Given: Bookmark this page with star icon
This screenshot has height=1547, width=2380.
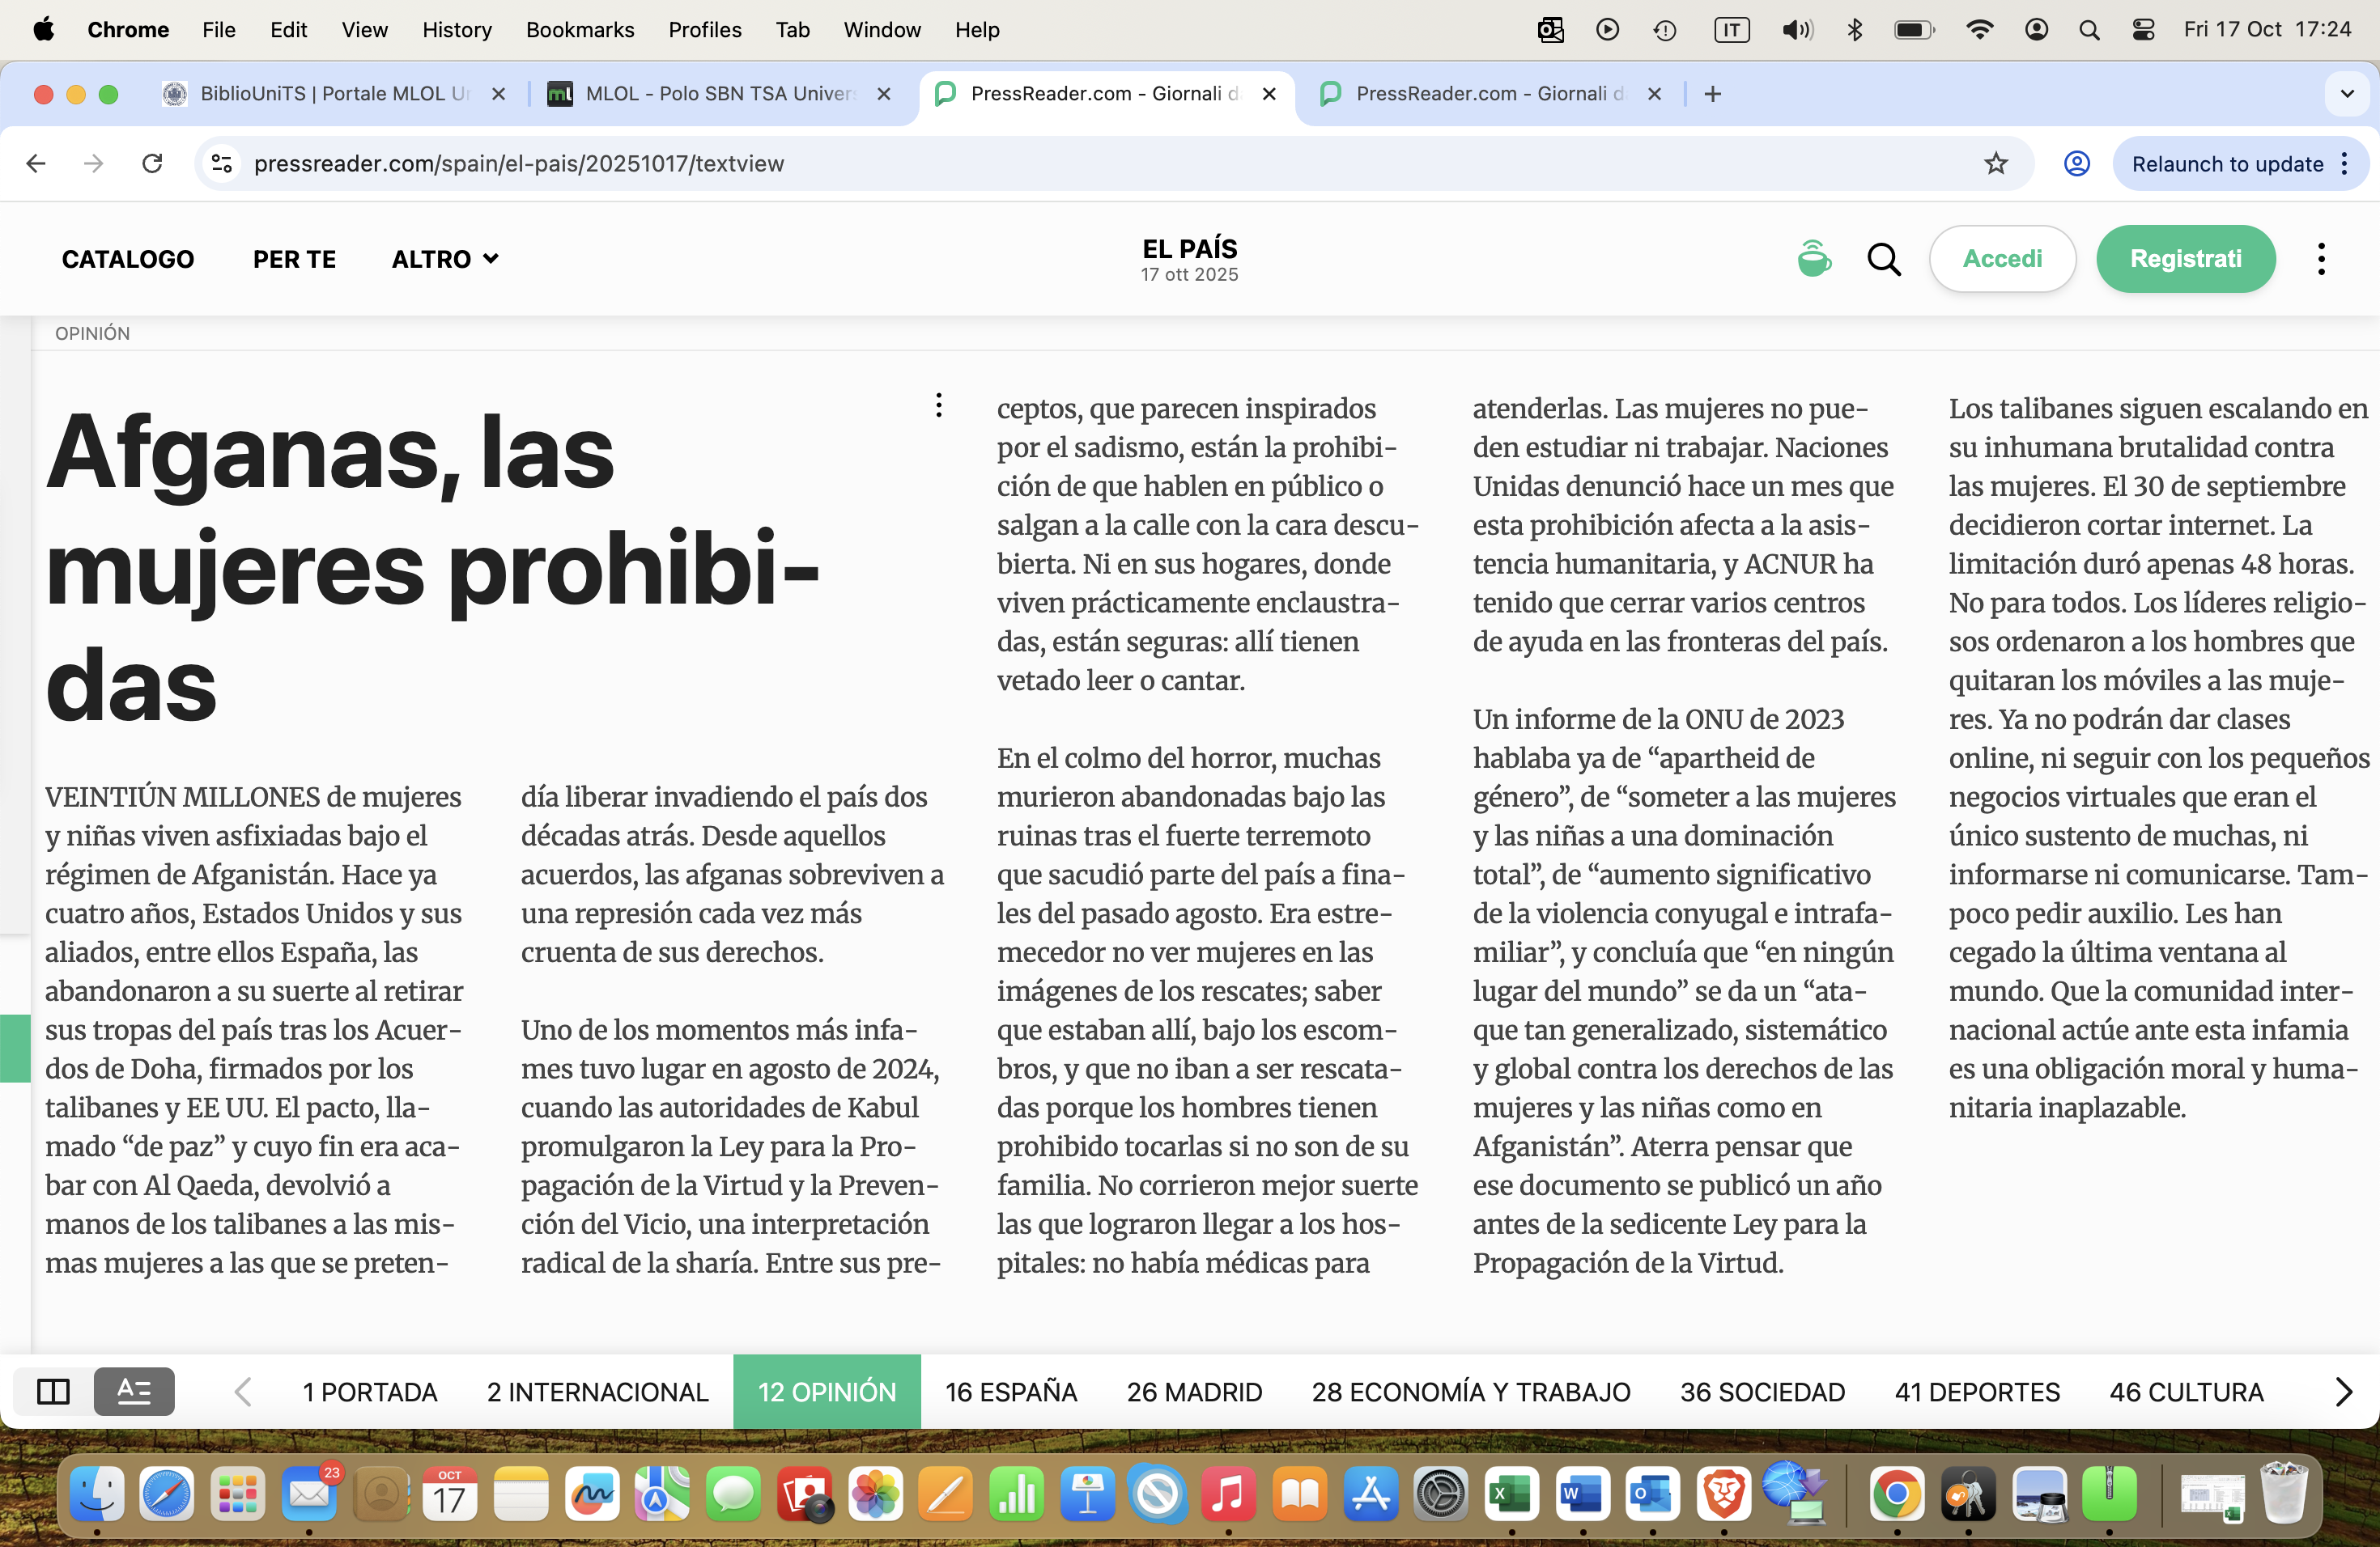Looking at the screenshot, I should click(x=1996, y=164).
